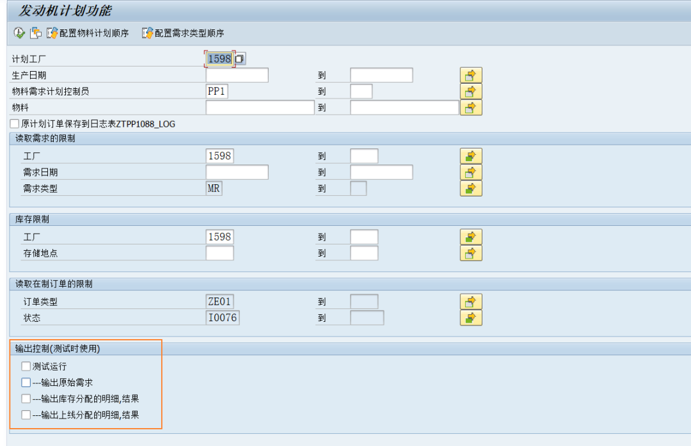Click the 物料 to field
Screen dimensions: 691x446
(404, 108)
